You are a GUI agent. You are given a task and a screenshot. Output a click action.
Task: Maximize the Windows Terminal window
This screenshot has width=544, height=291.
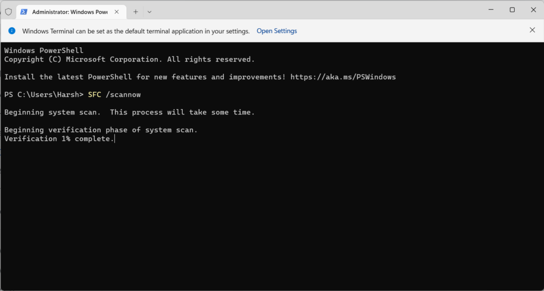click(512, 10)
